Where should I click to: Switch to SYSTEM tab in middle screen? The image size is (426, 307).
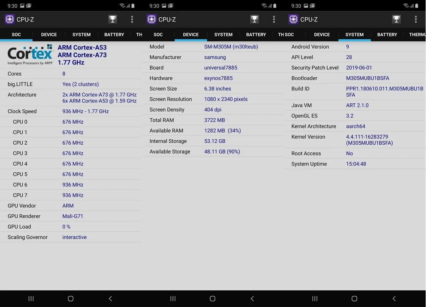223,35
